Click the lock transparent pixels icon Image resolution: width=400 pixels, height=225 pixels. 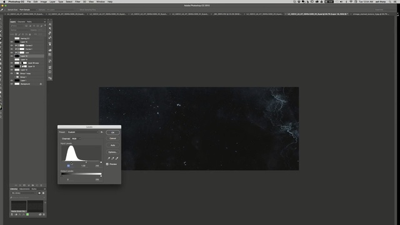coord(16,34)
